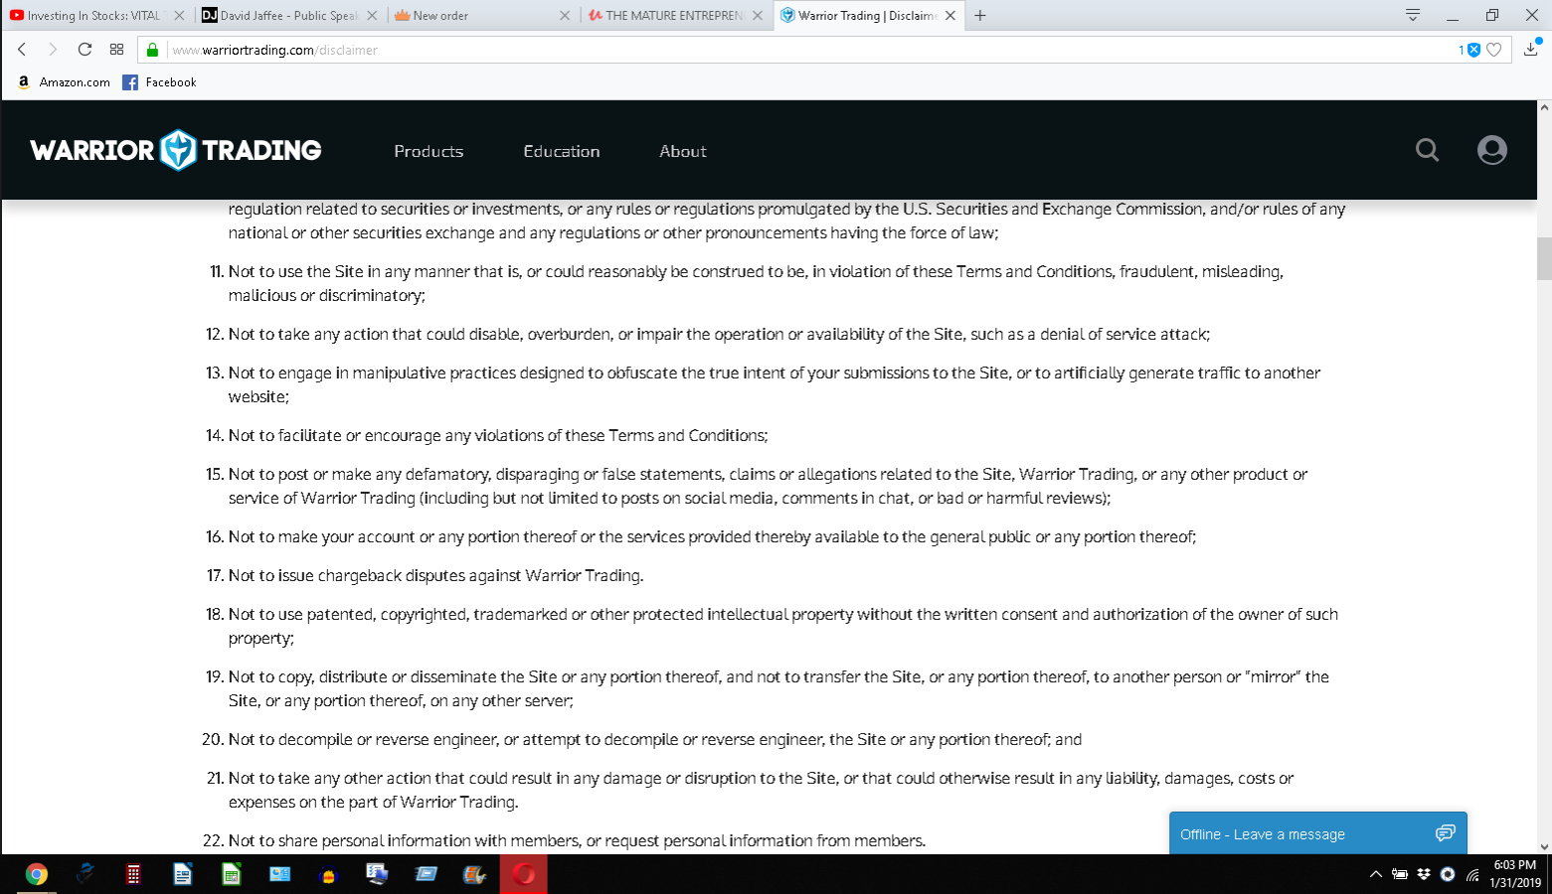The width and height of the screenshot is (1552, 894).
Task: Bookmark page with the heart icon
Action: (1493, 50)
